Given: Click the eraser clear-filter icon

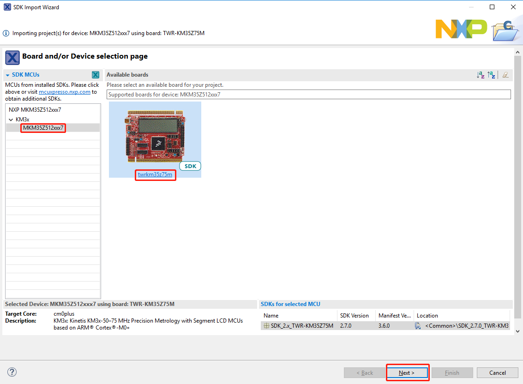Looking at the screenshot, I should pos(505,75).
